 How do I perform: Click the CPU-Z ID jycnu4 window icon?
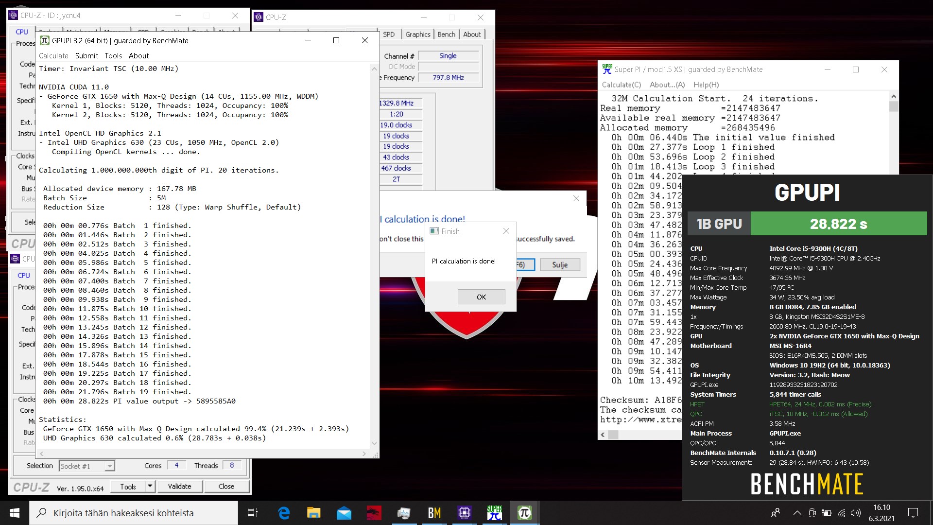[x=14, y=16]
